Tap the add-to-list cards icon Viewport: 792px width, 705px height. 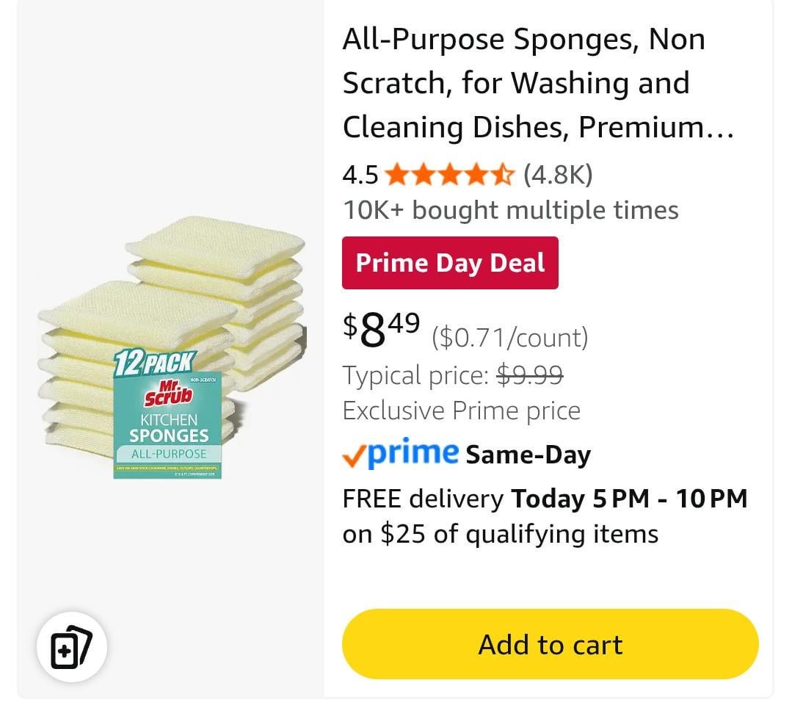(71, 647)
